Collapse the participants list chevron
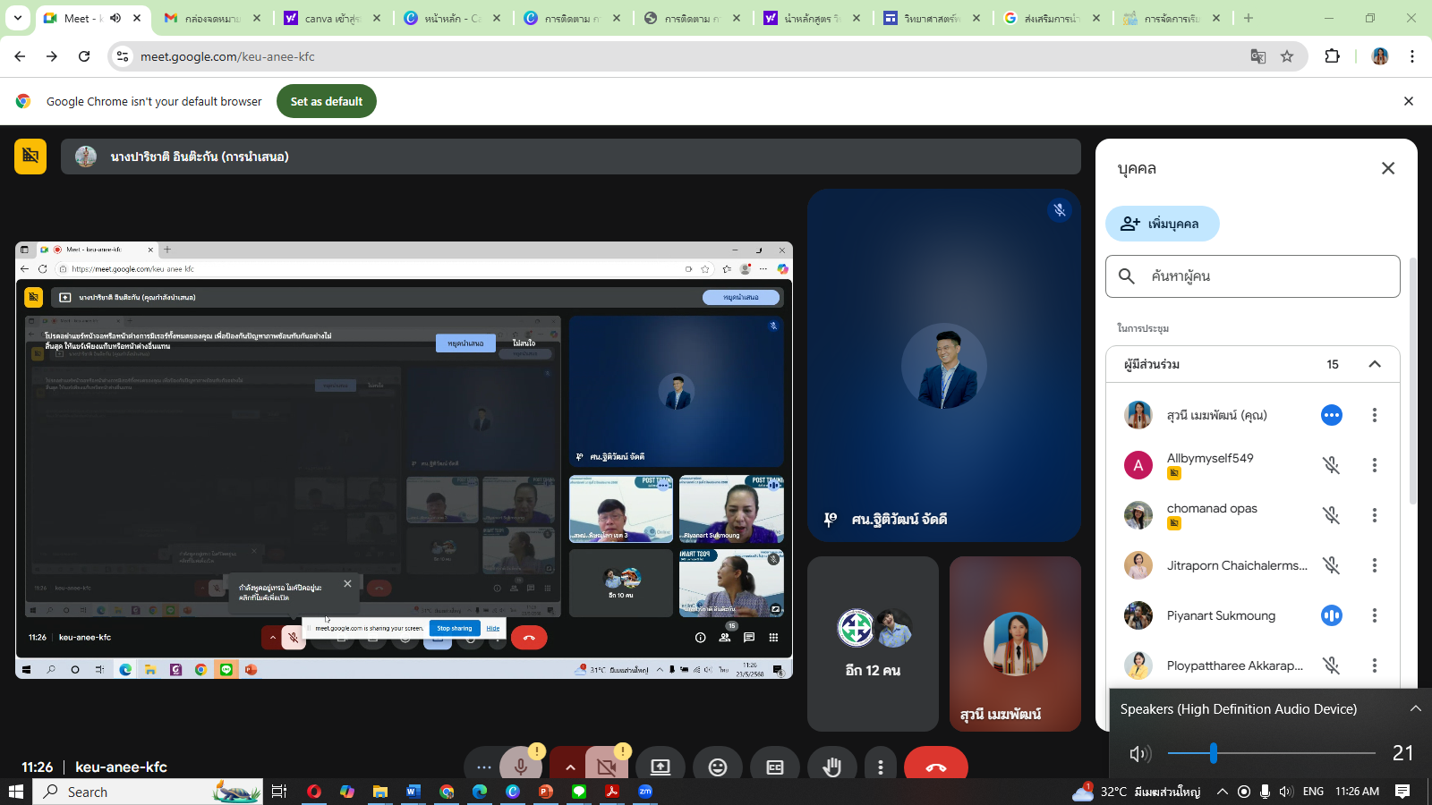The image size is (1432, 805). click(x=1375, y=364)
